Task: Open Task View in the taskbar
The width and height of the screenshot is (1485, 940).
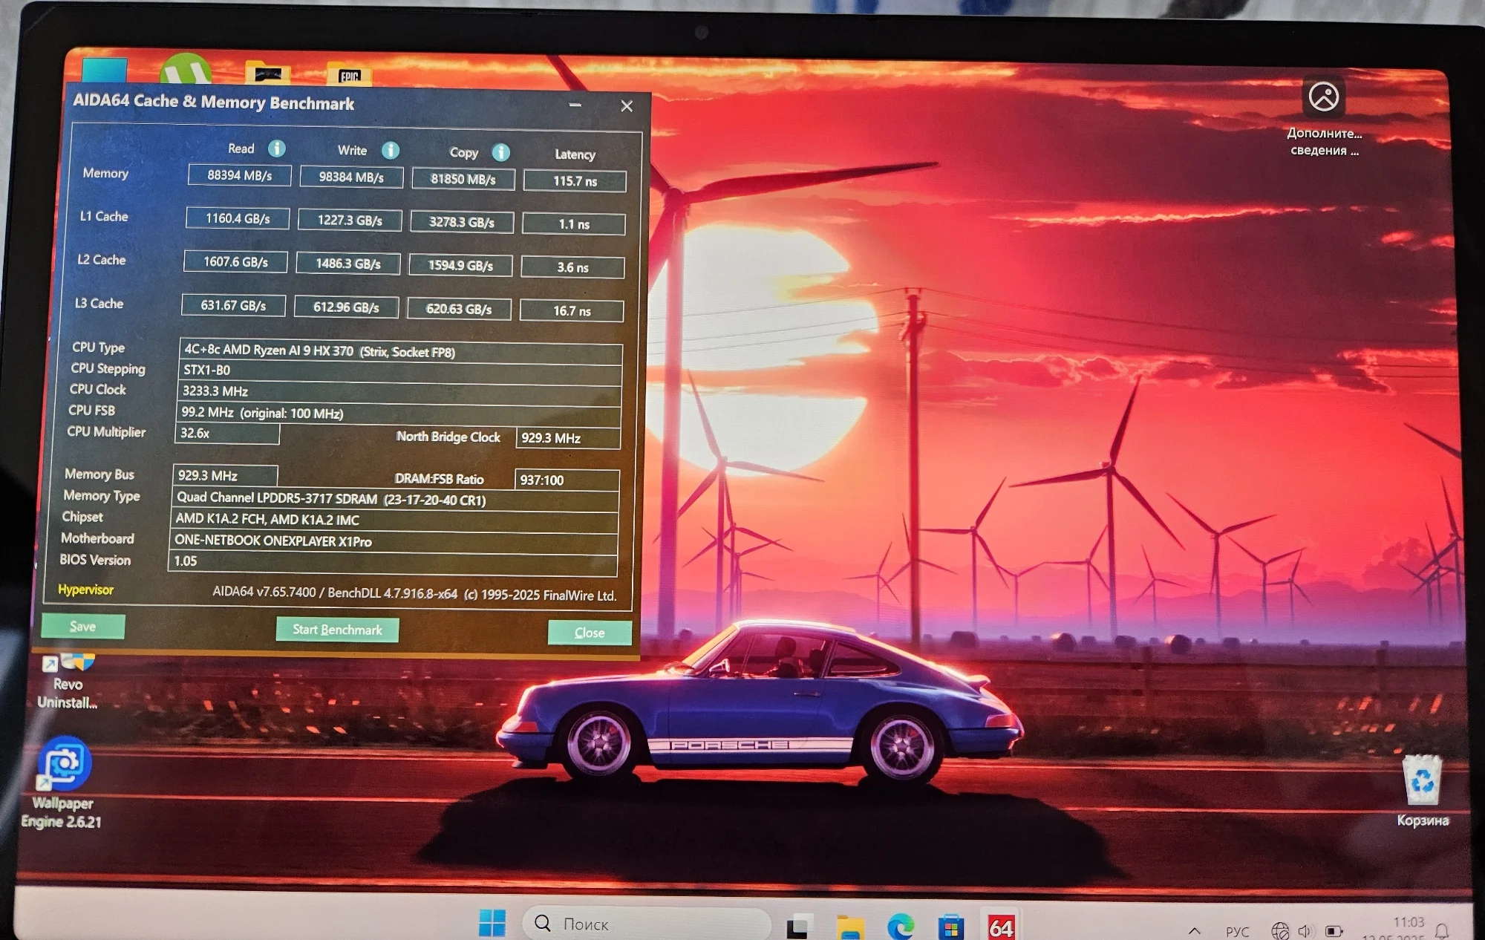Action: click(798, 927)
